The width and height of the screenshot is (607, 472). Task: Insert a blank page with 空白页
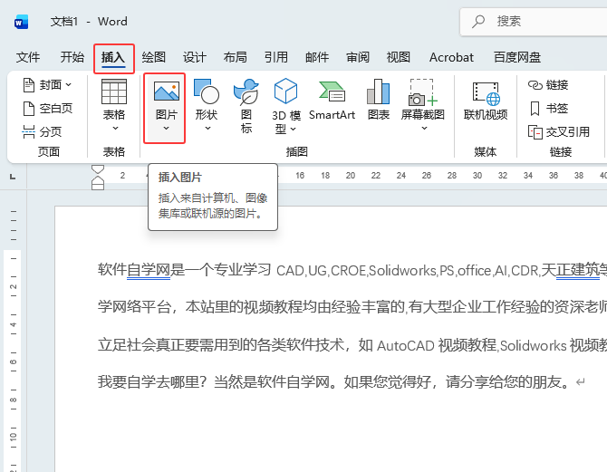coord(48,109)
